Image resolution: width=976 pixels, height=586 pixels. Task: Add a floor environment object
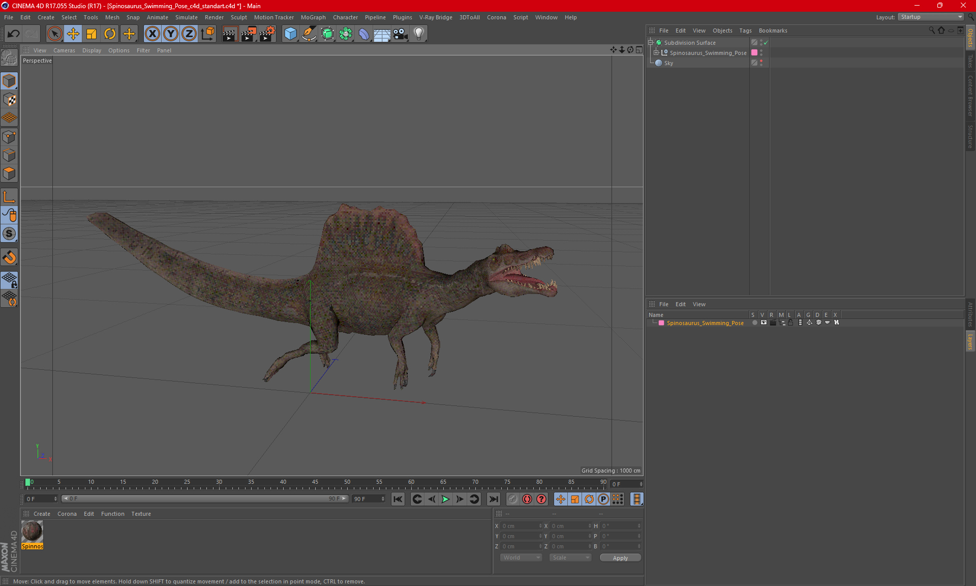pyautogui.click(x=382, y=34)
